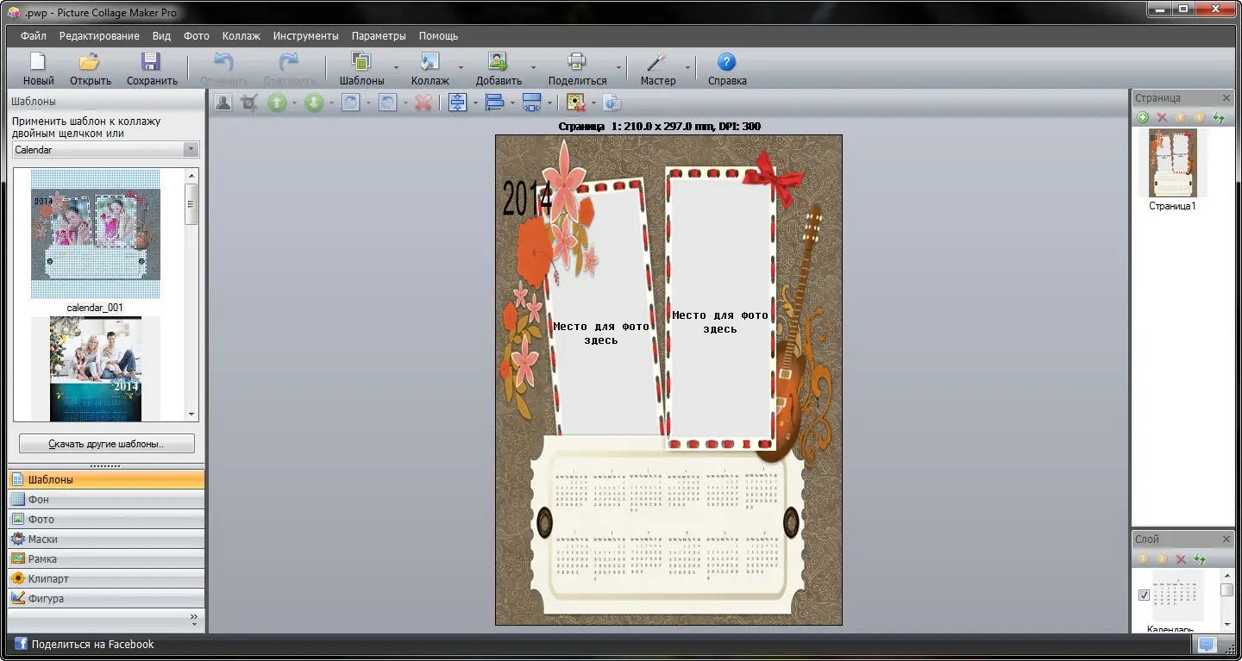Open the Инструменты menu

[x=305, y=36]
